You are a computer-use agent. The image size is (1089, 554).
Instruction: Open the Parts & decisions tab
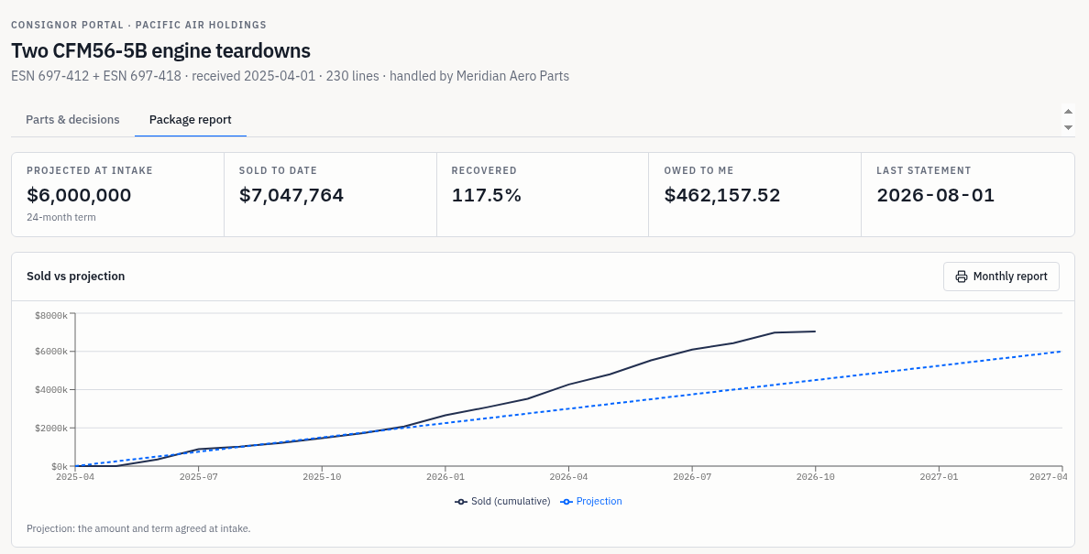click(x=73, y=119)
